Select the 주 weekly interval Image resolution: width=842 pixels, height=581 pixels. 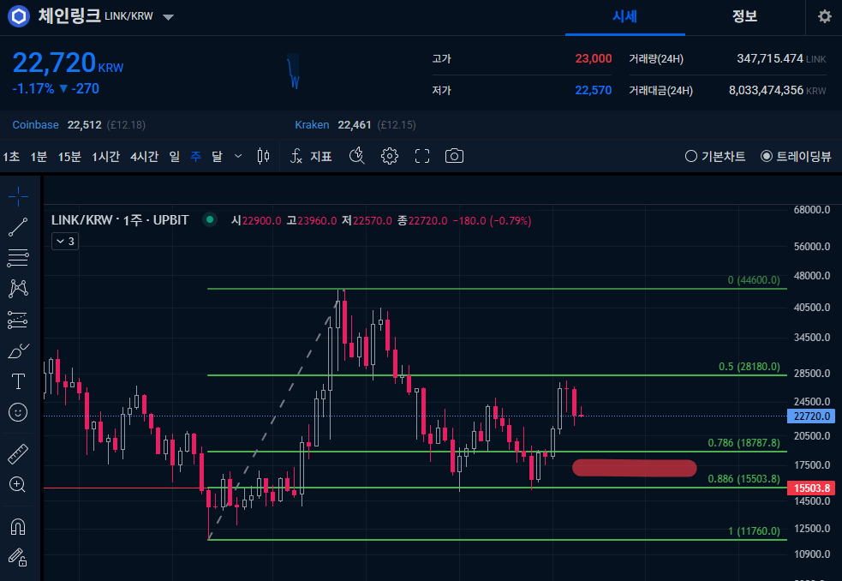(196, 157)
